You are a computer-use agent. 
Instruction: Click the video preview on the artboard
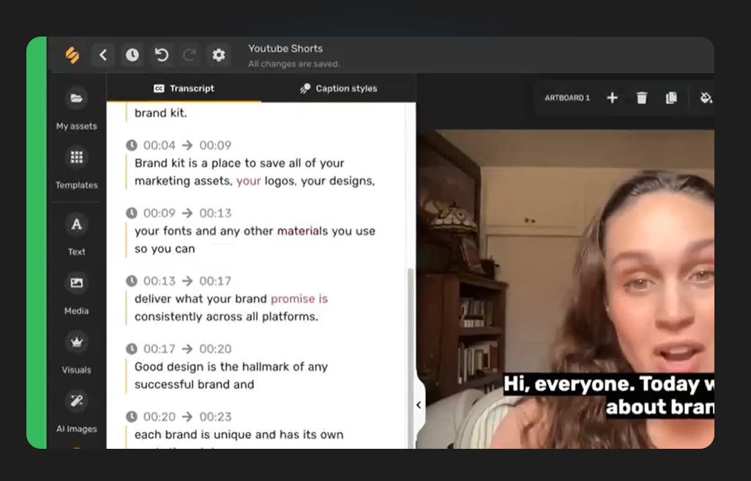pos(565,288)
